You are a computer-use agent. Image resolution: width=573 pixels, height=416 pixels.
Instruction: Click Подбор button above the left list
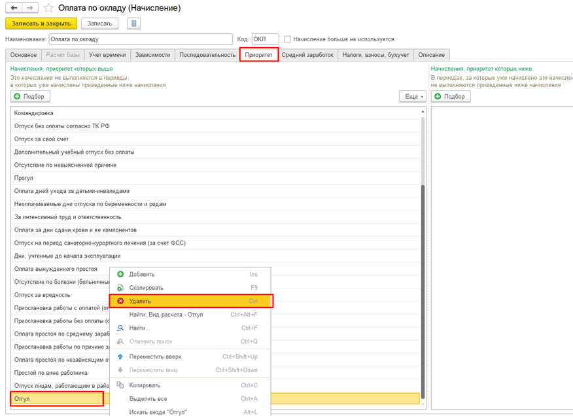pos(30,97)
